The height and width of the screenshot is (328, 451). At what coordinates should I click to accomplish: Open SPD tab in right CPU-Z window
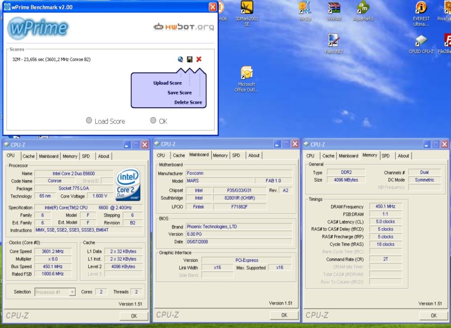pyautogui.click(x=386, y=156)
